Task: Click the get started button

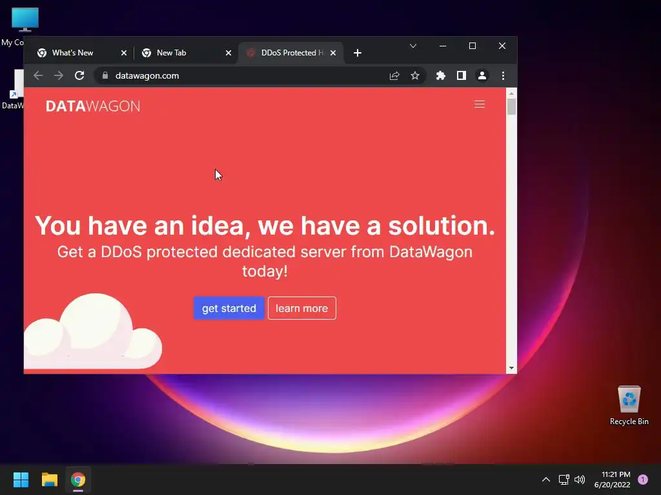Action: point(229,308)
